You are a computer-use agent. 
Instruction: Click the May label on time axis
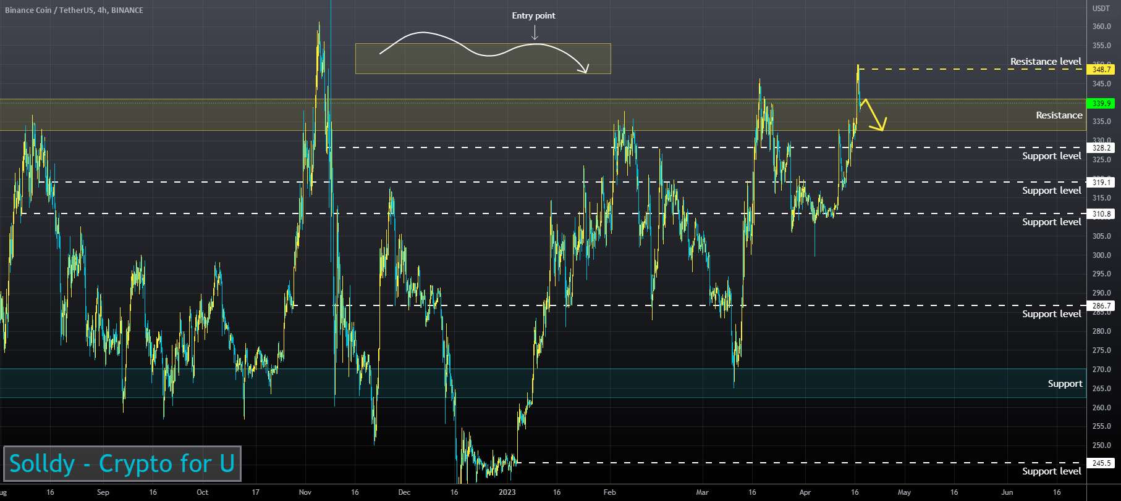tap(904, 492)
